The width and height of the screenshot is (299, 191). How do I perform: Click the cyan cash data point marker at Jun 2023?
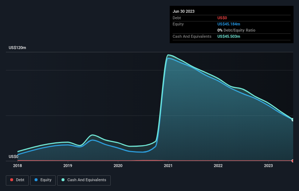click(293, 120)
